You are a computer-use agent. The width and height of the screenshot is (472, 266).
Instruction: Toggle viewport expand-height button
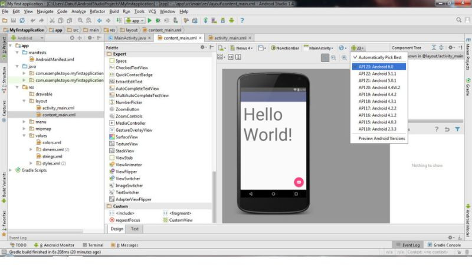(x=238, y=57)
